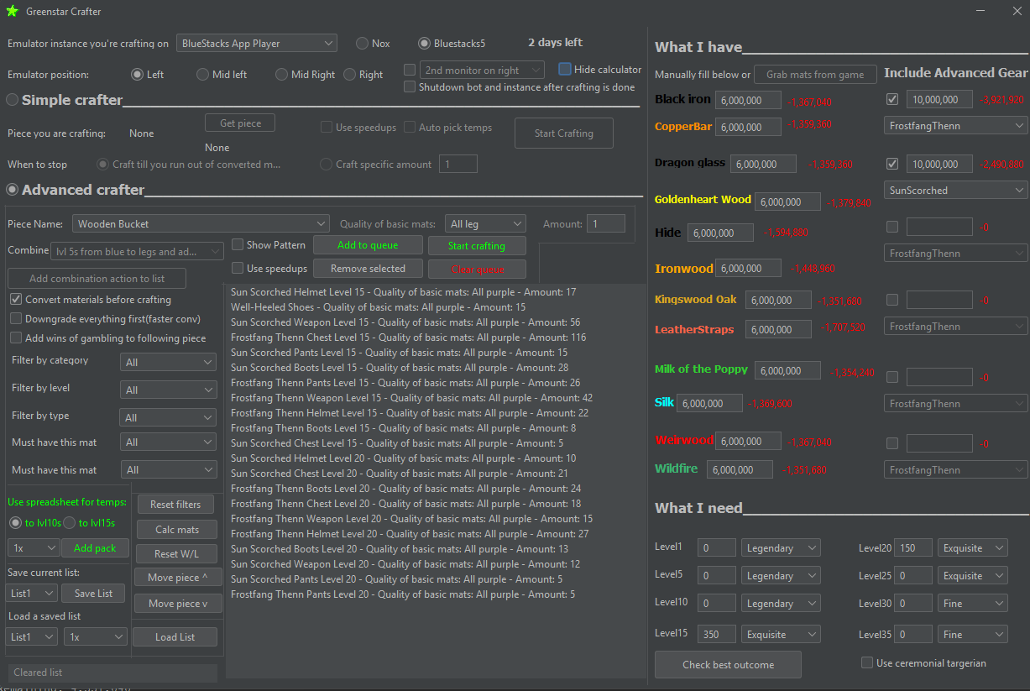
Task: Click the Greenstar Crafter star icon
Action: pos(12,11)
